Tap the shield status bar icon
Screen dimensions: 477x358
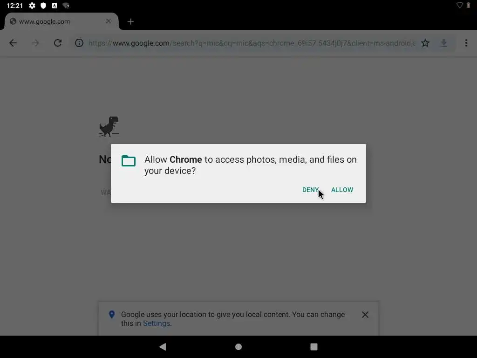point(43,6)
